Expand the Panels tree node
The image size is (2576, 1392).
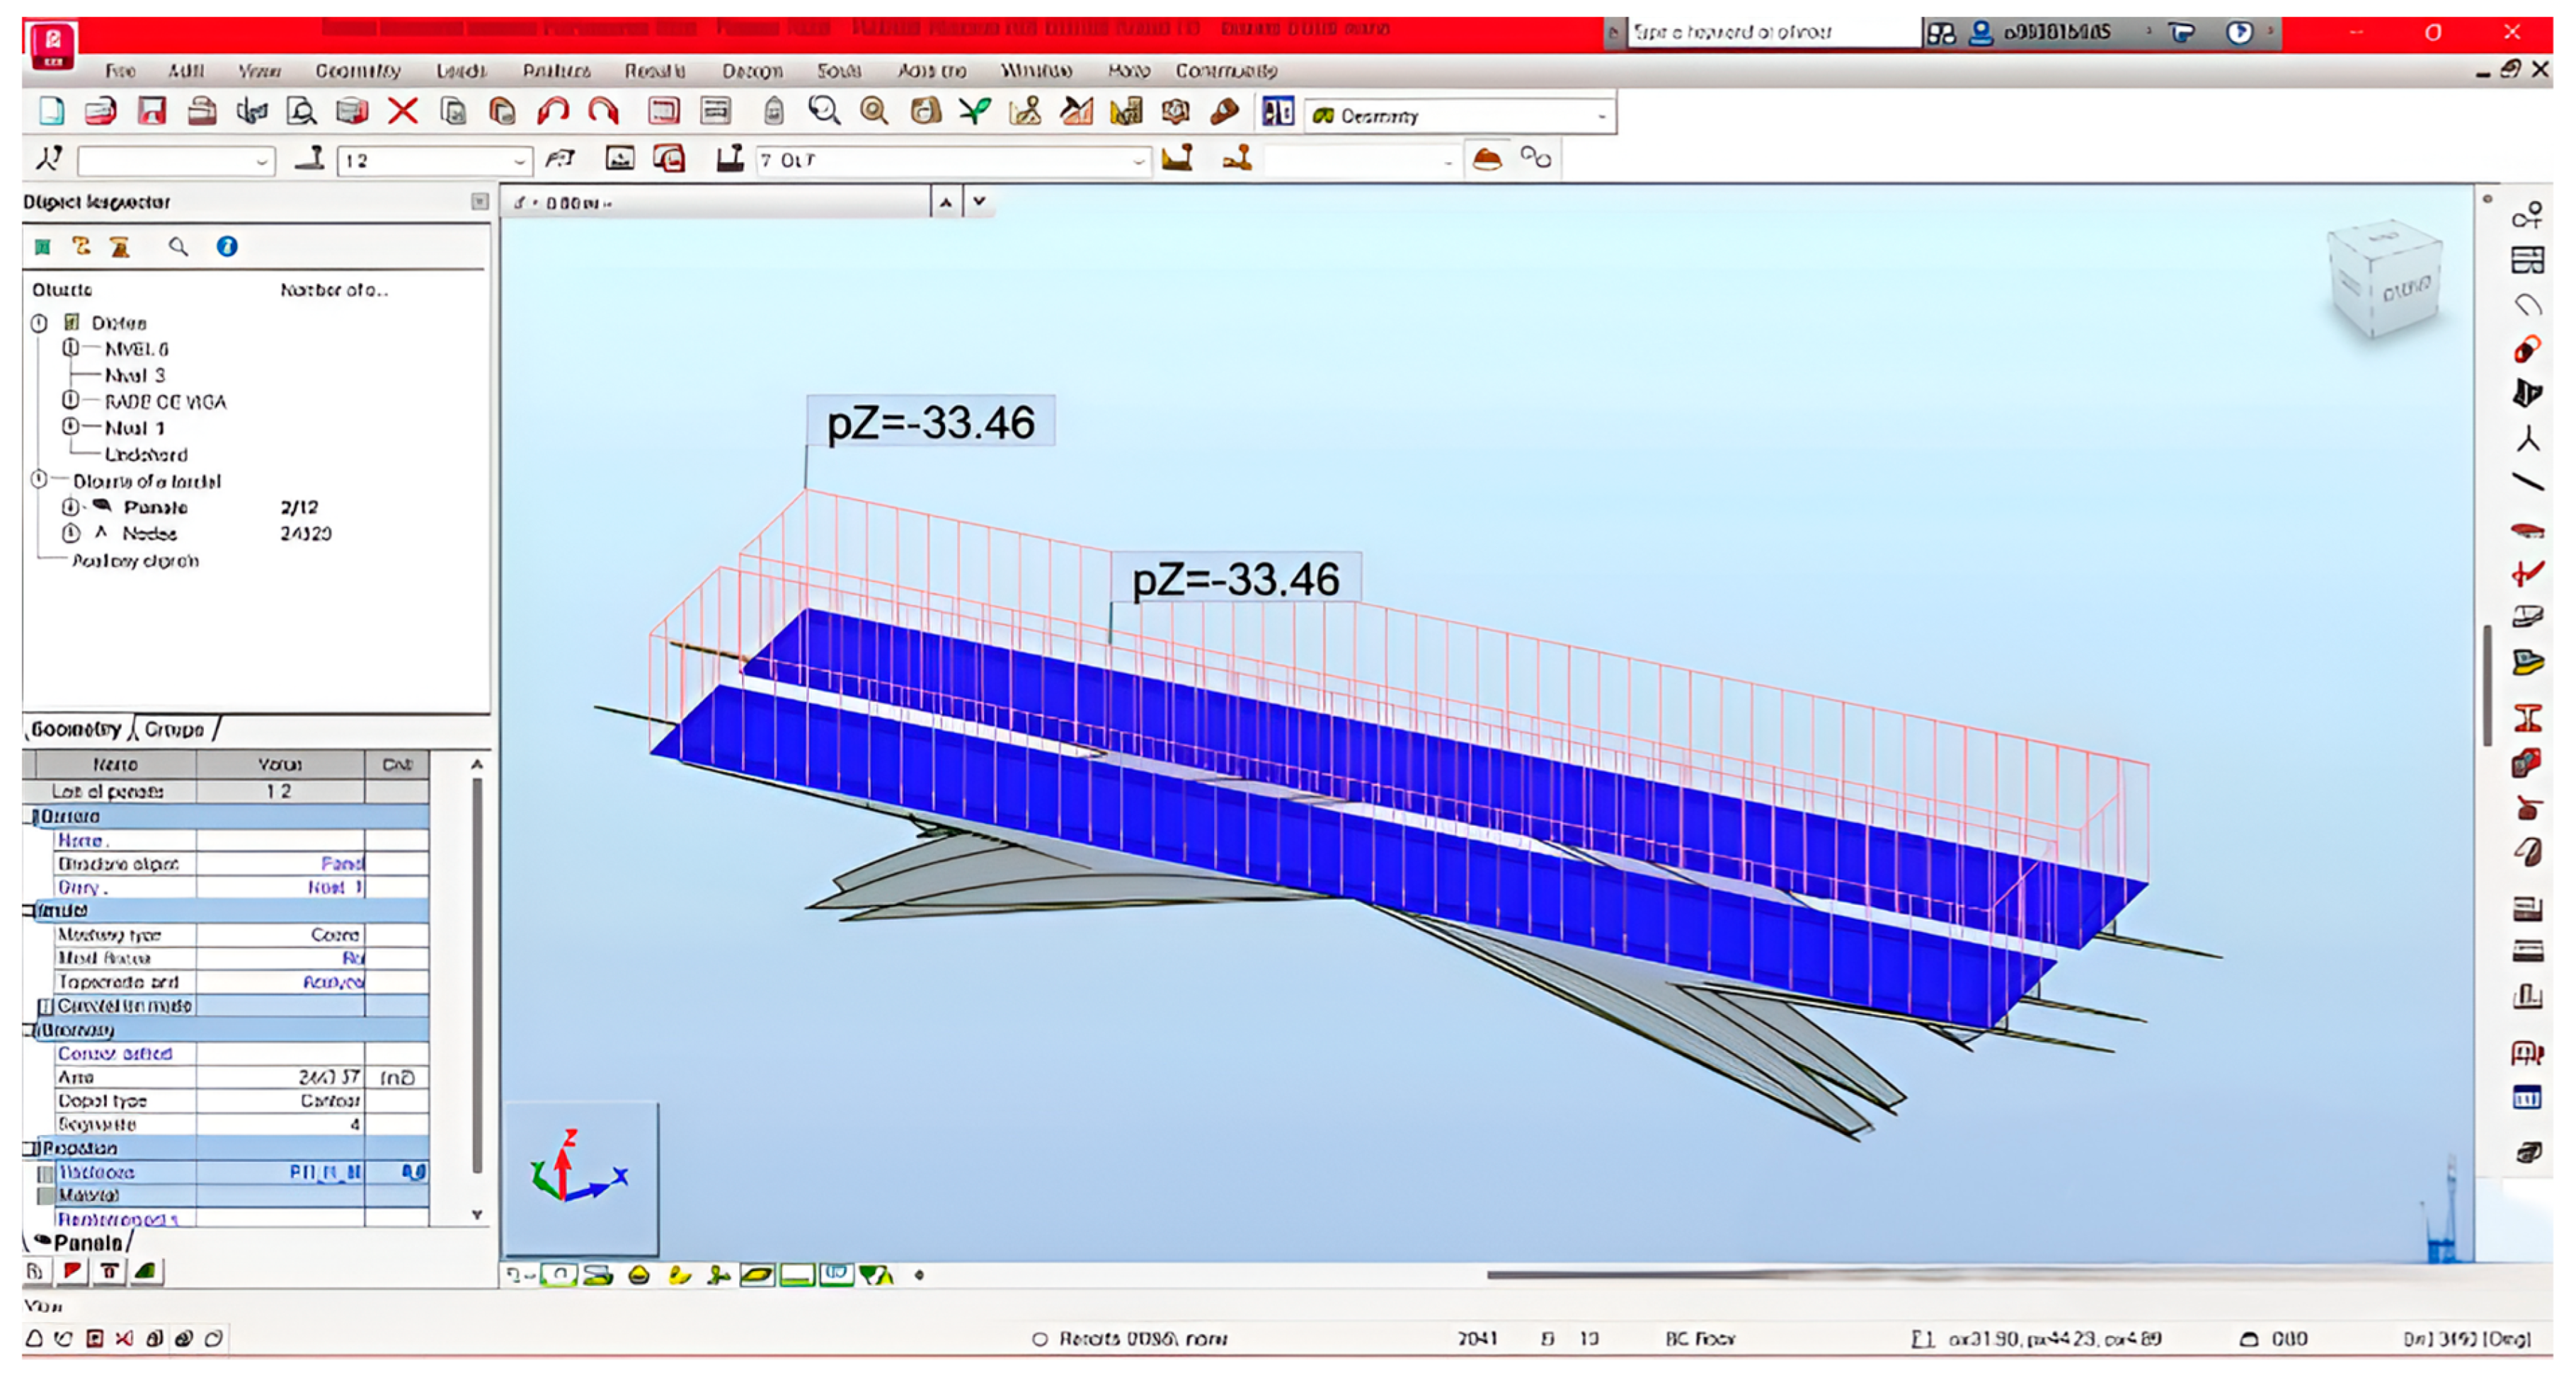[x=71, y=507]
